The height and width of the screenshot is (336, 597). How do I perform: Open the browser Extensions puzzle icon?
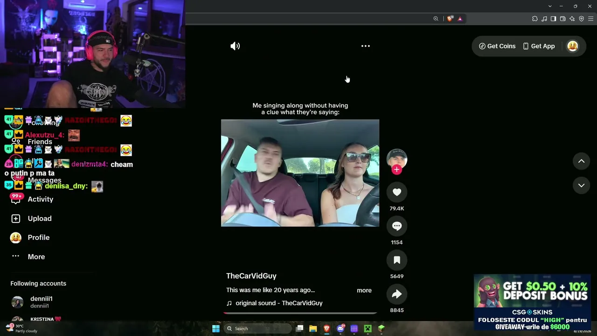[x=535, y=19]
